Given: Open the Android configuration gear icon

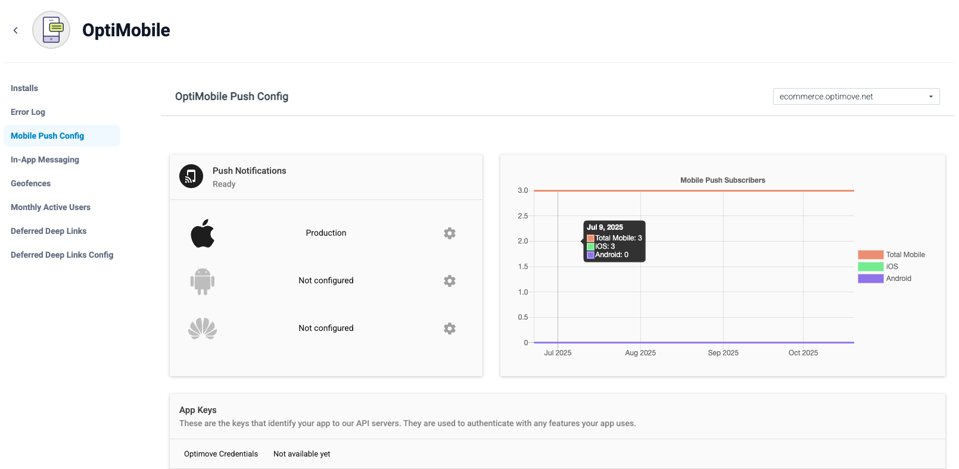Looking at the screenshot, I should [450, 281].
